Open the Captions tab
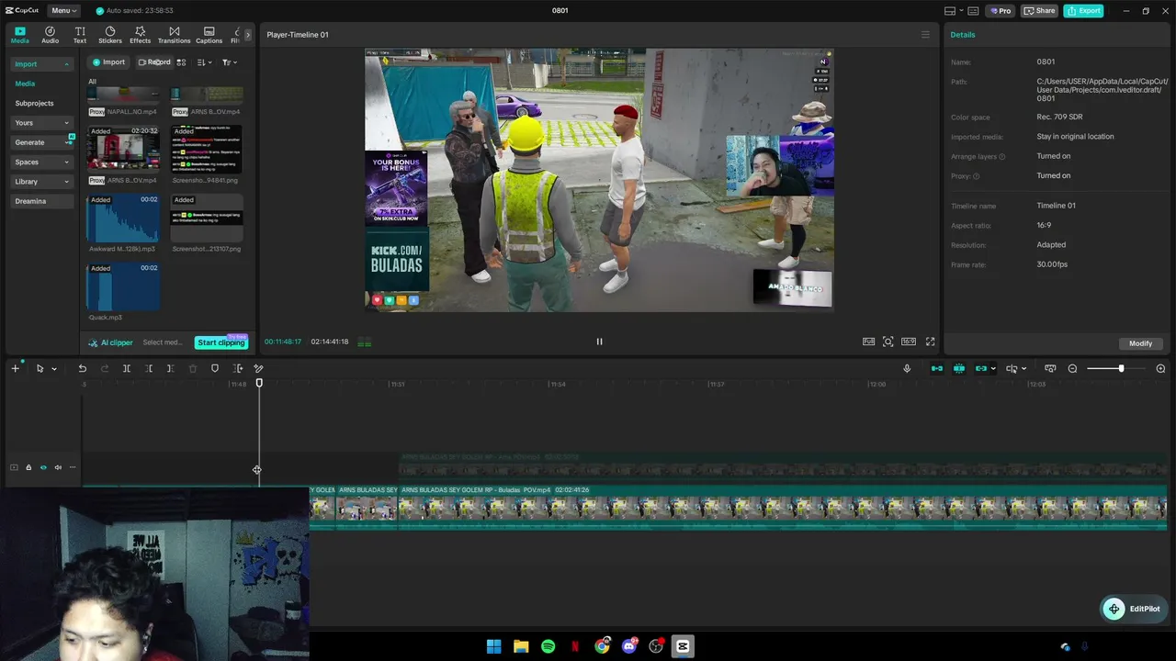The image size is (1176, 661). click(x=209, y=35)
